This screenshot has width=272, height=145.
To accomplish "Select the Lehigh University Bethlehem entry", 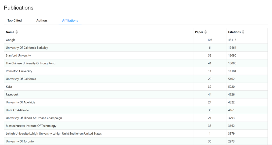I will (x=54, y=134).
